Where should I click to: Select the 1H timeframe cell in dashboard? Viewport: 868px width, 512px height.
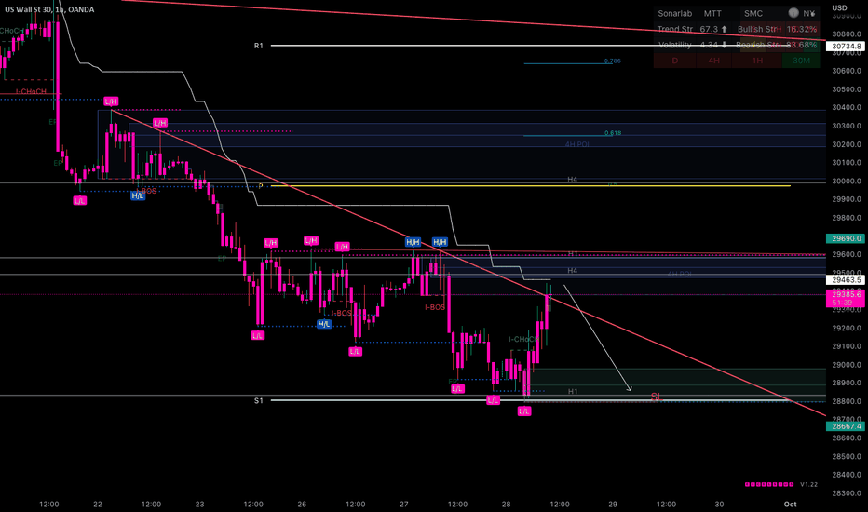coord(757,61)
